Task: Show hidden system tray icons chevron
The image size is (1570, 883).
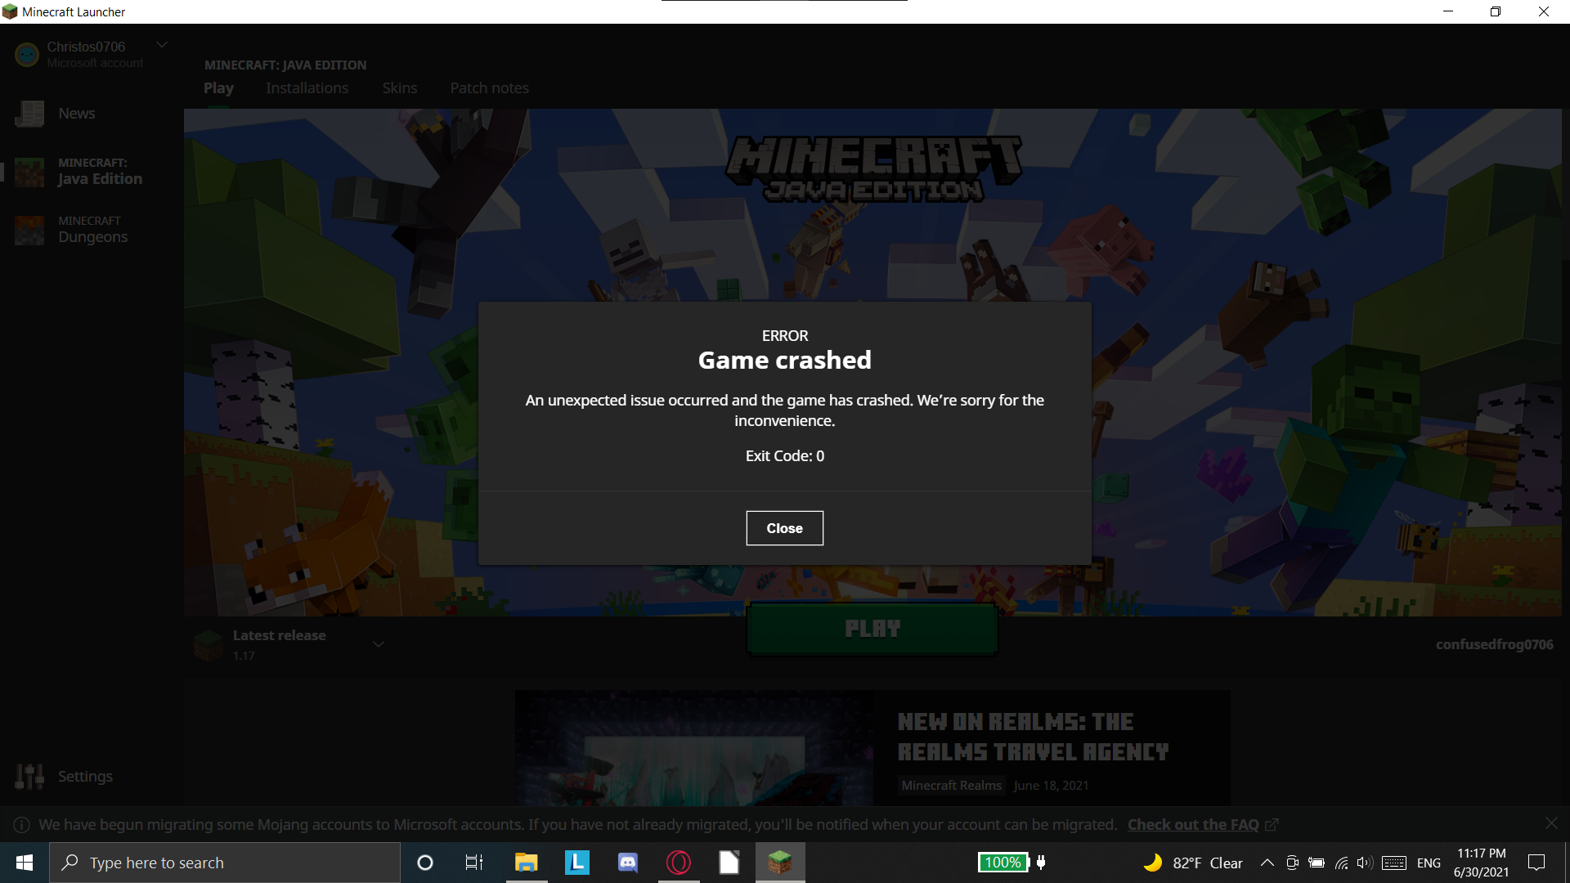Action: pos(1267,863)
